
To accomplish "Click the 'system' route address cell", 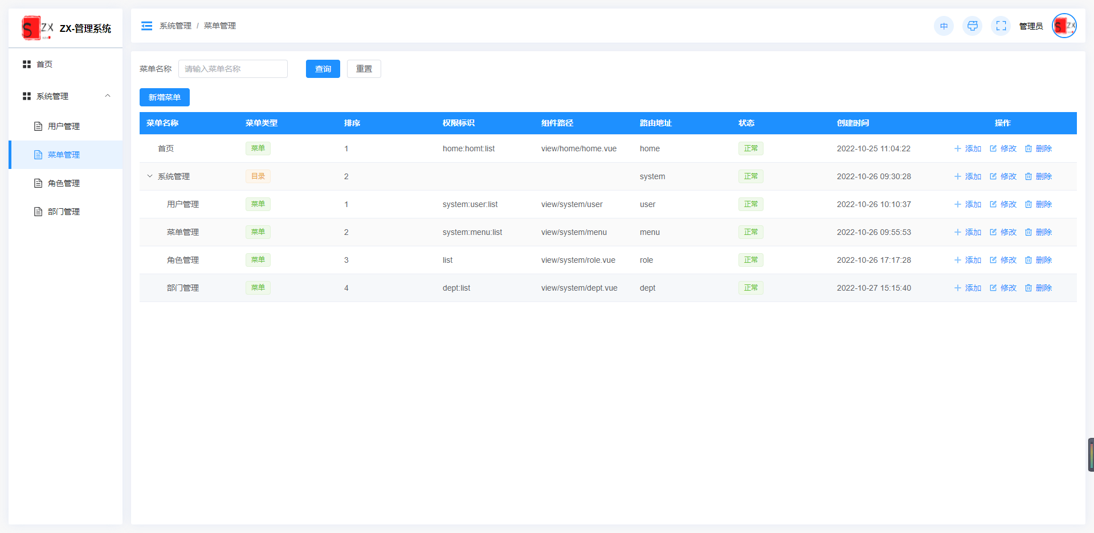I will point(652,176).
